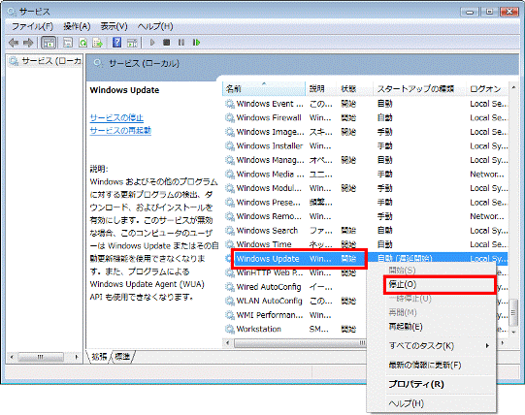Click the list's horizontal scrollbar left arrow
The image size is (525, 415).
pos(228,343)
